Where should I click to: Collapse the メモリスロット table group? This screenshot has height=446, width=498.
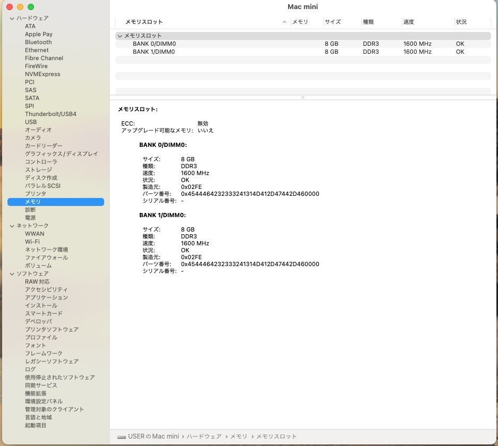(x=120, y=36)
